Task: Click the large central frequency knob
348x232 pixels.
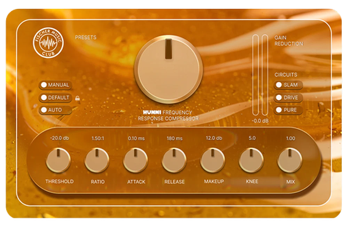Action: coord(169,69)
